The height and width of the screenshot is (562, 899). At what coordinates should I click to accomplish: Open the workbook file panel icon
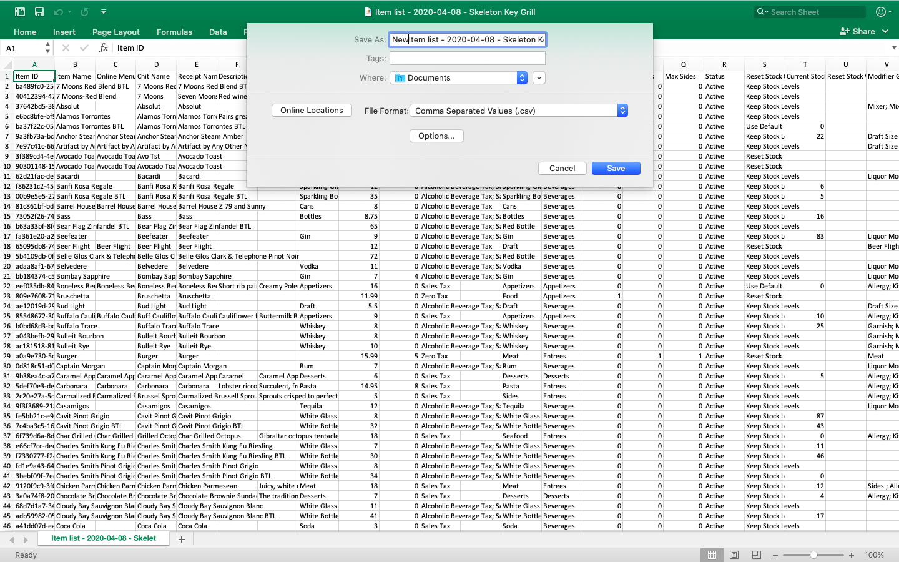pos(20,12)
